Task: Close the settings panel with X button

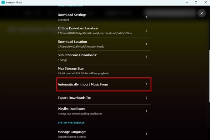Action: tap(202, 13)
